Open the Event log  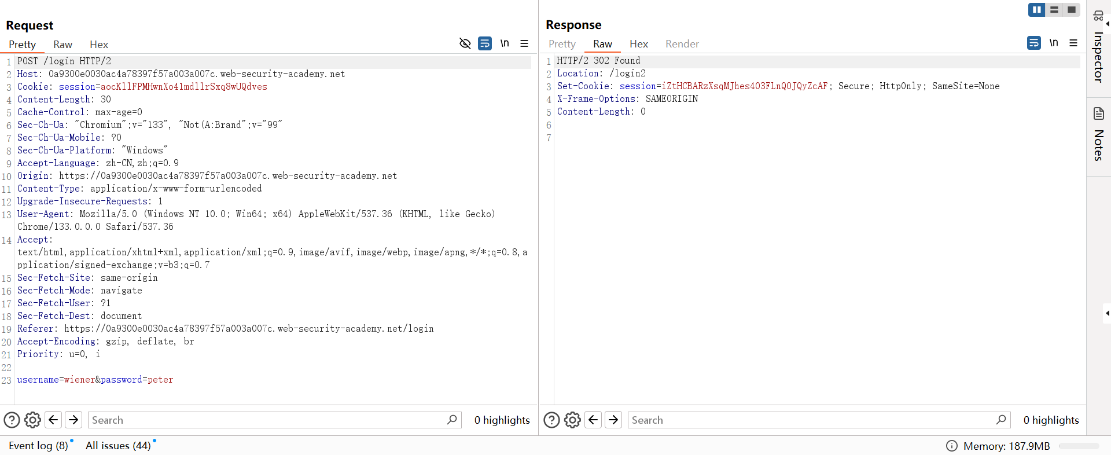(x=38, y=445)
